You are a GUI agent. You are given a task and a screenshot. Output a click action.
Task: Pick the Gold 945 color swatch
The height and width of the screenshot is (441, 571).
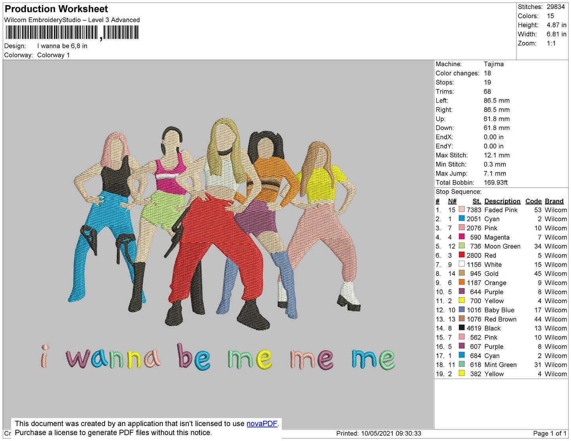point(462,272)
